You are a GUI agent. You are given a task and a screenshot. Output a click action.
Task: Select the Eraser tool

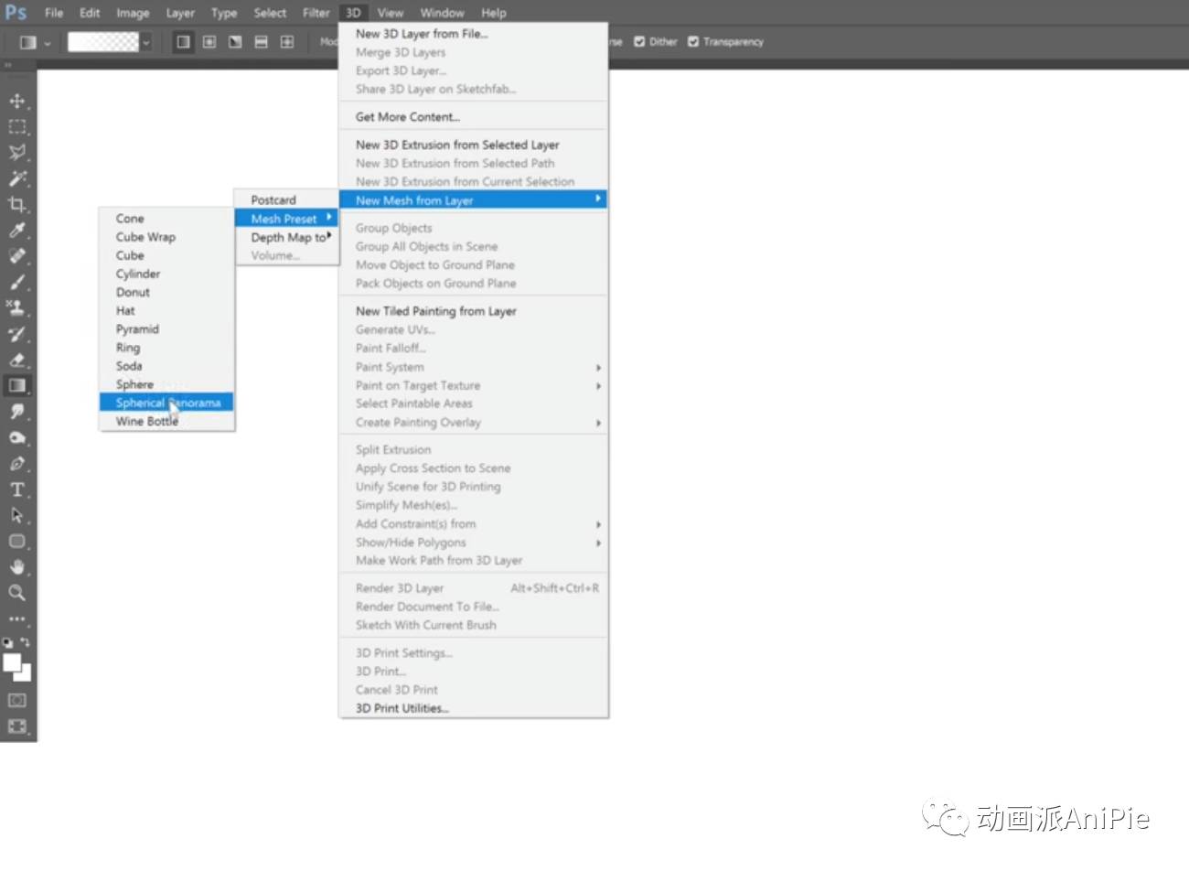(17, 360)
